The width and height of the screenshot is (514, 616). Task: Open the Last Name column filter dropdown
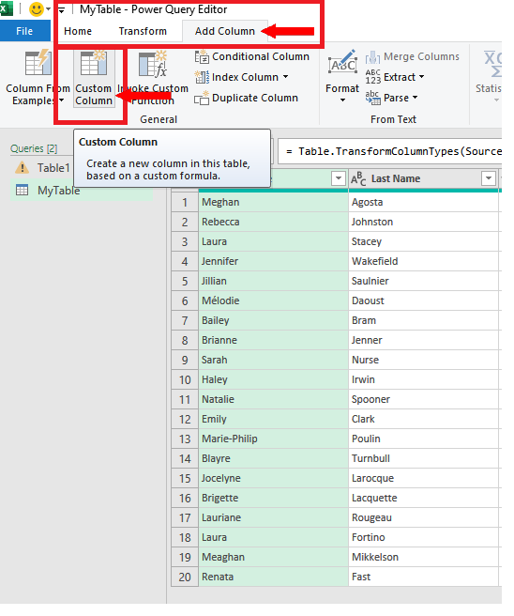click(489, 178)
